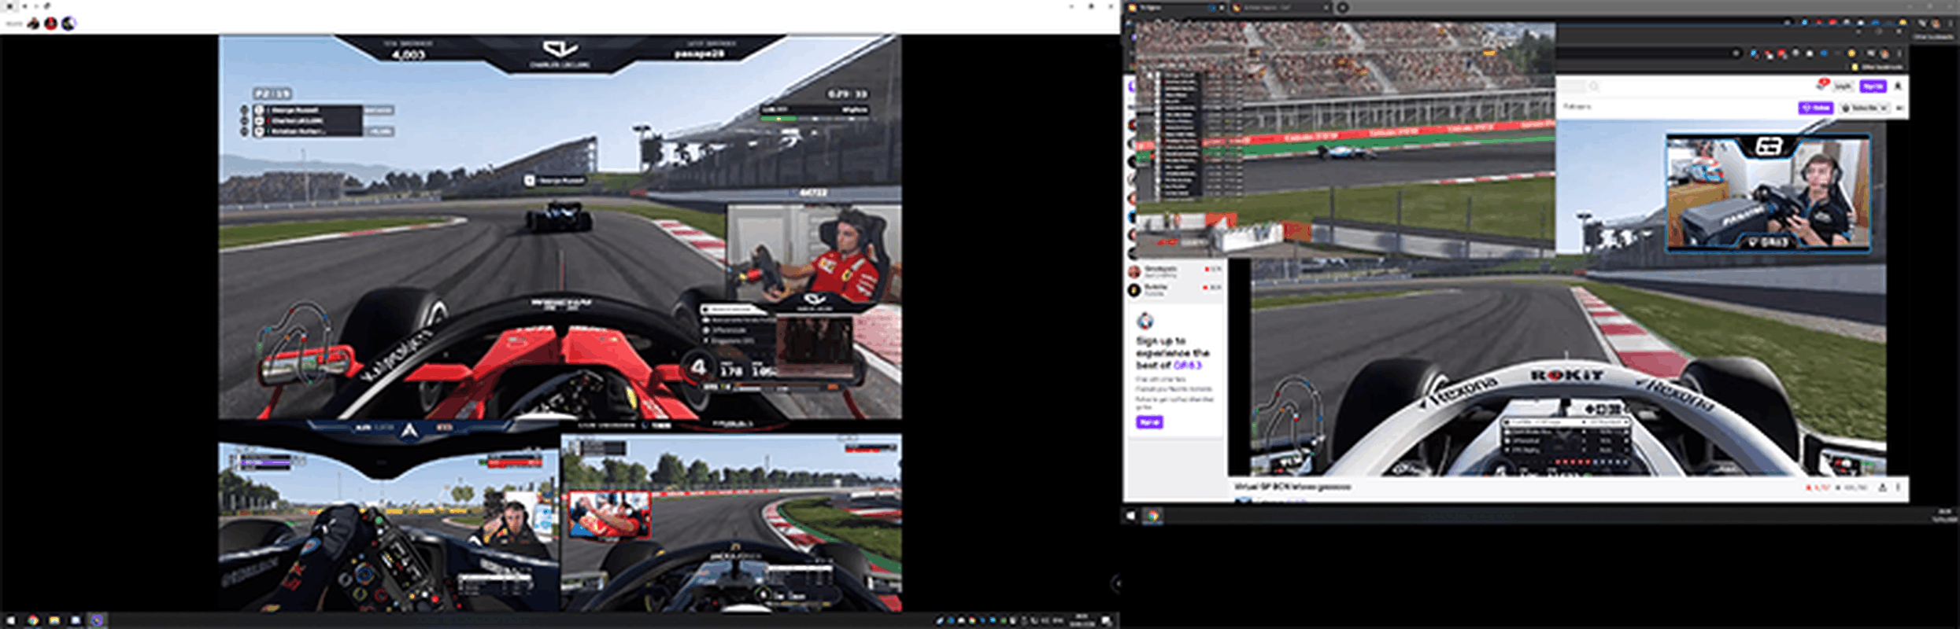Click Chrome icon on right monitor taskbar

pos(1152,516)
